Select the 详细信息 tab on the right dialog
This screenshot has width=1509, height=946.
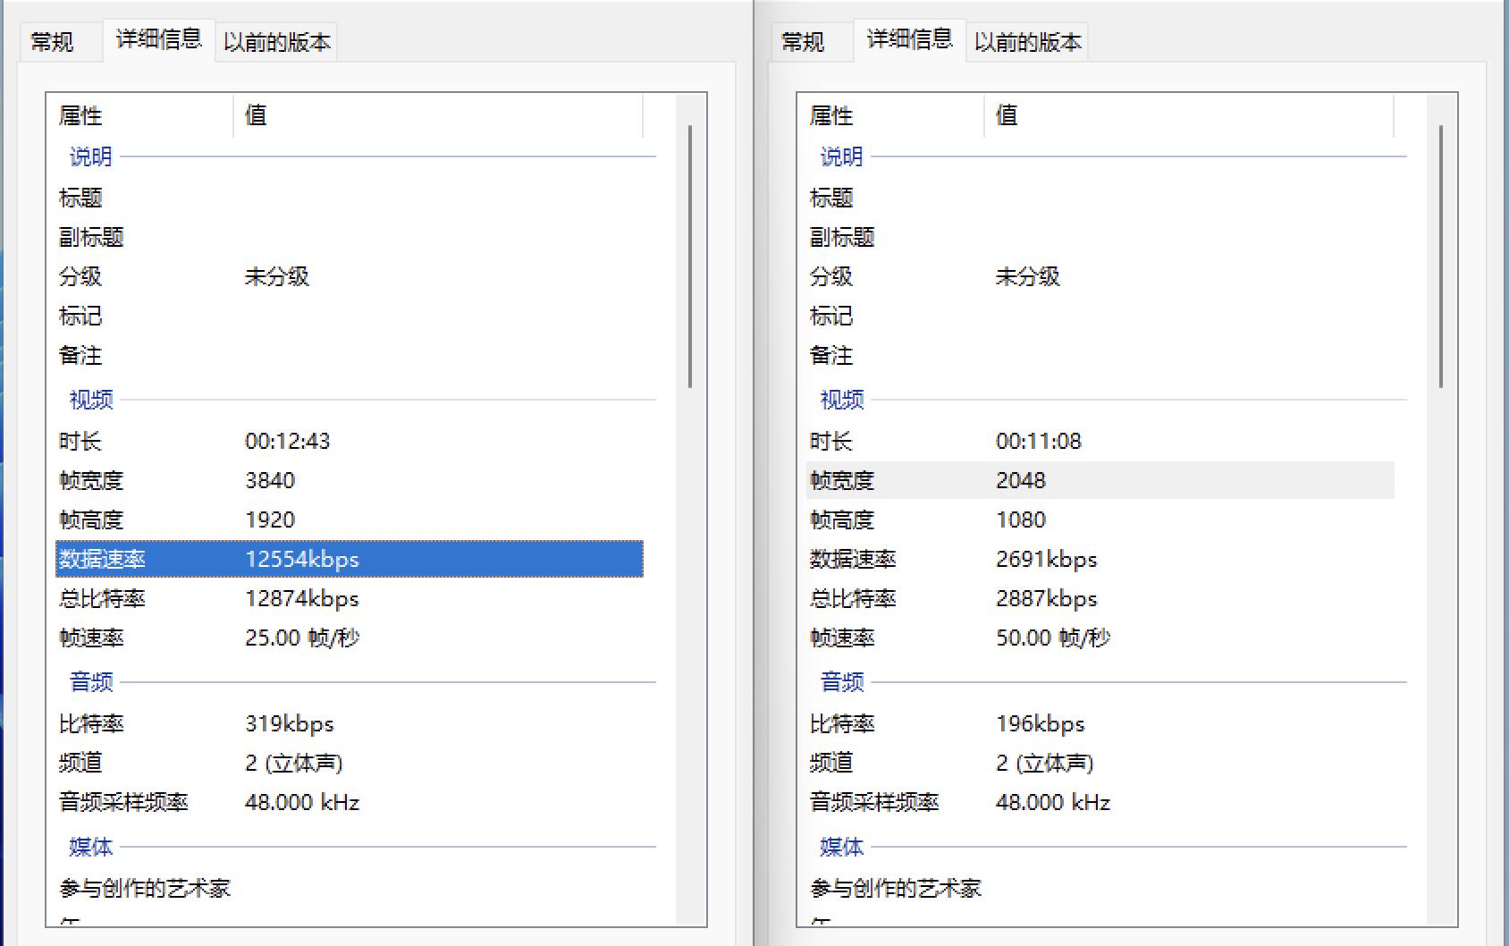pyautogui.click(x=909, y=40)
